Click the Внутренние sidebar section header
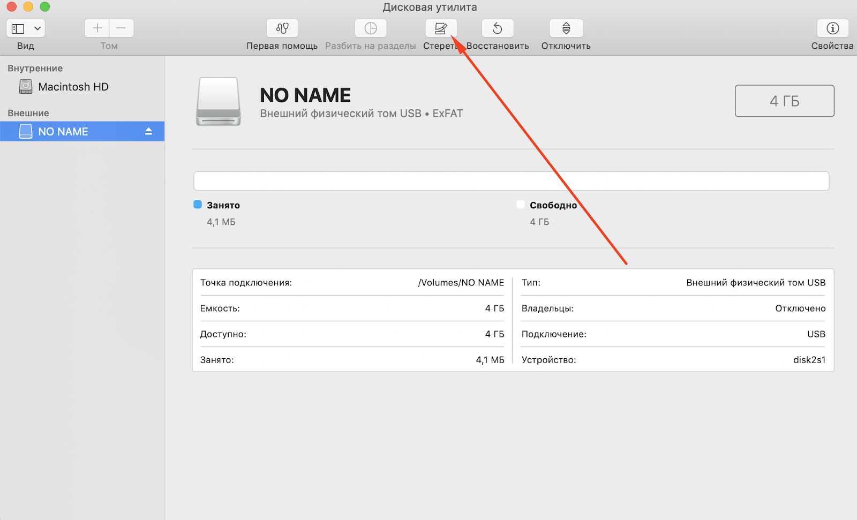The width and height of the screenshot is (857, 520). (35, 69)
